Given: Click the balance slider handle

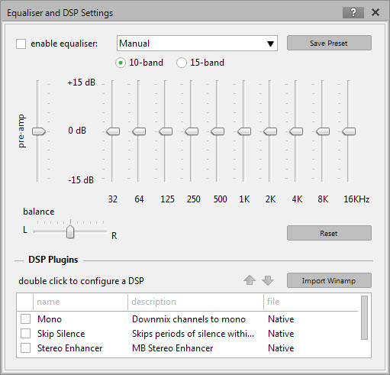Looking at the screenshot, I should [70, 231].
